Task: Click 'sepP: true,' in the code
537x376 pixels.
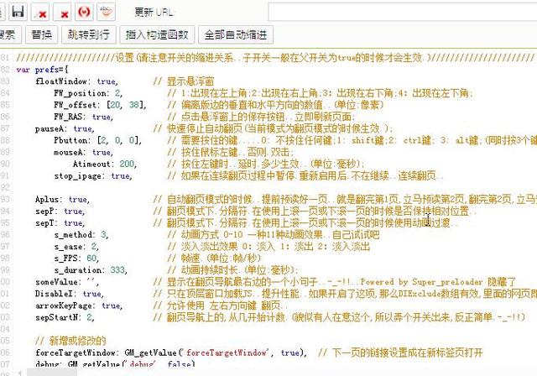Action: coord(60,211)
